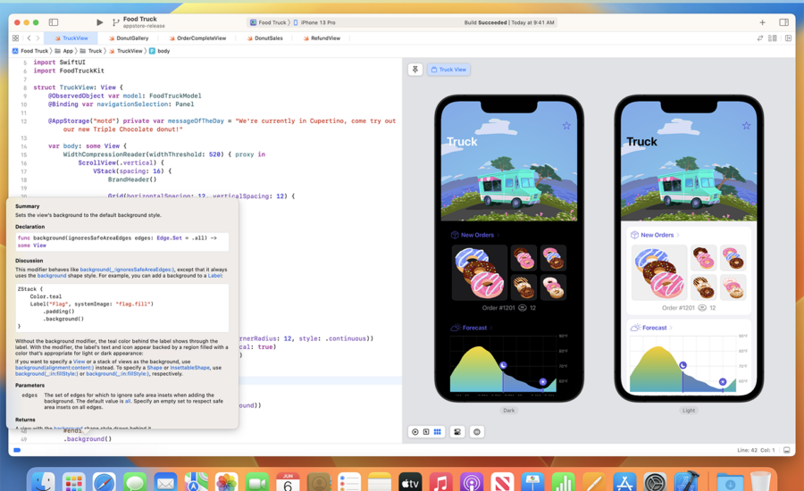The image size is (804, 491).
Task: Open the Food Truck breadcrumb in the jump bar
Action: click(30, 51)
